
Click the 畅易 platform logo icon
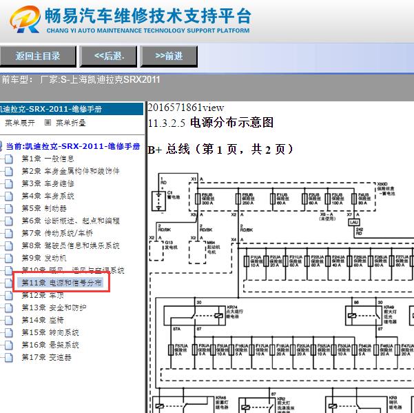[x=25, y=19]
